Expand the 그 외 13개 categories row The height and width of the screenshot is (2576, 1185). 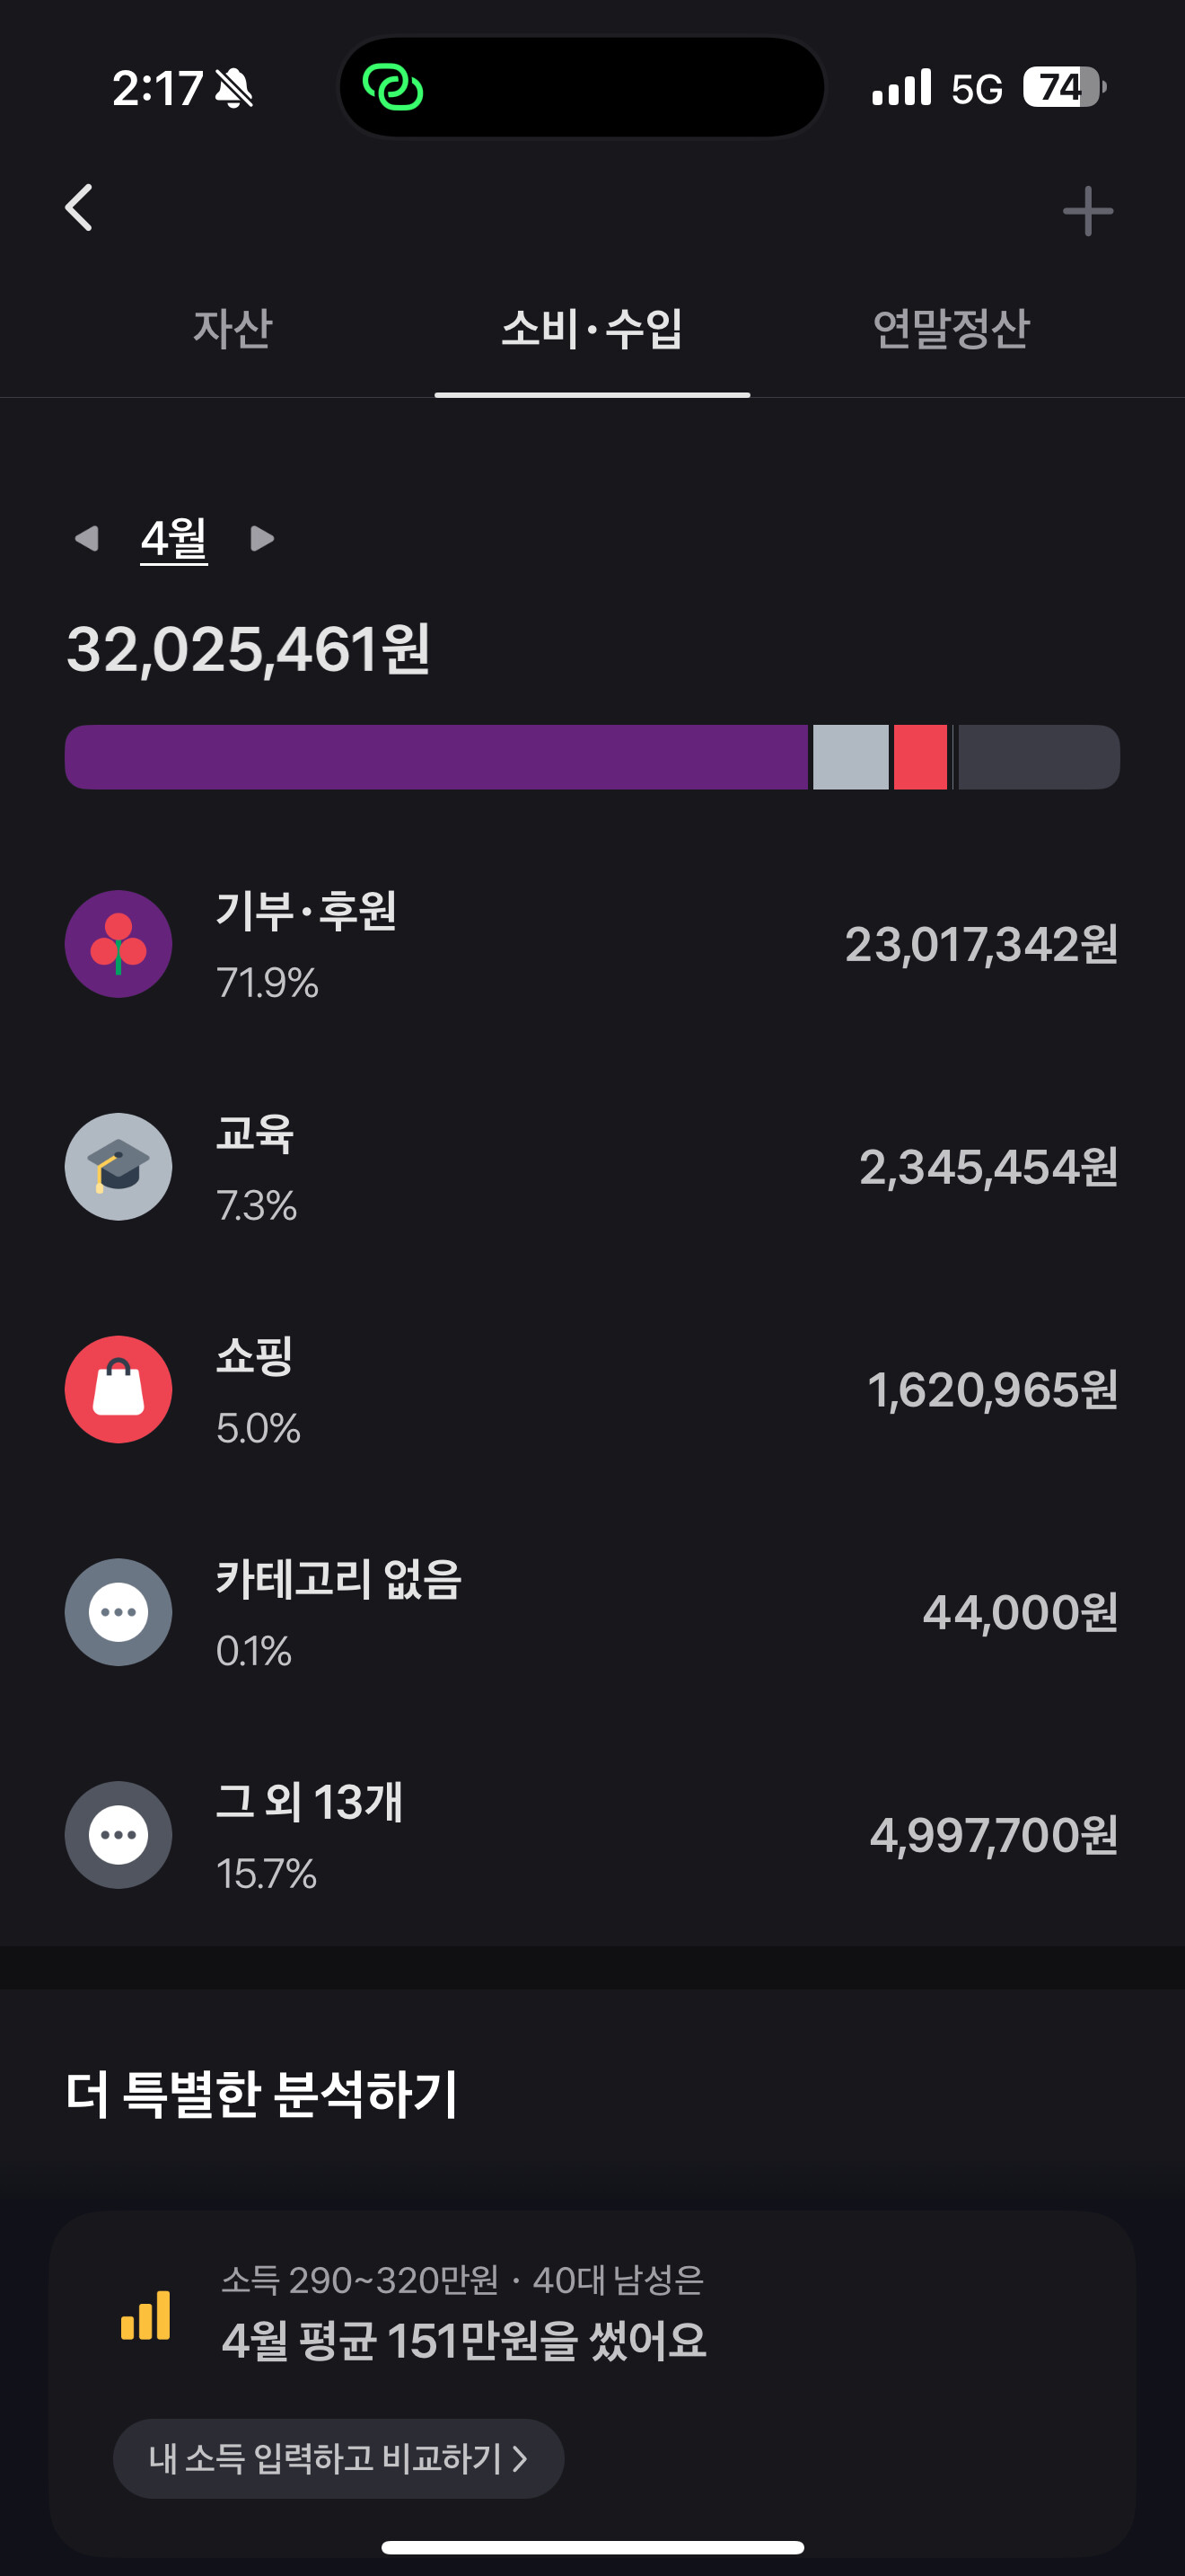click(592, 1835)
